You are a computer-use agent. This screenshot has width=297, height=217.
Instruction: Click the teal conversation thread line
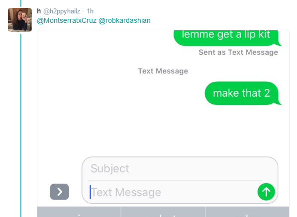[21, 125]
